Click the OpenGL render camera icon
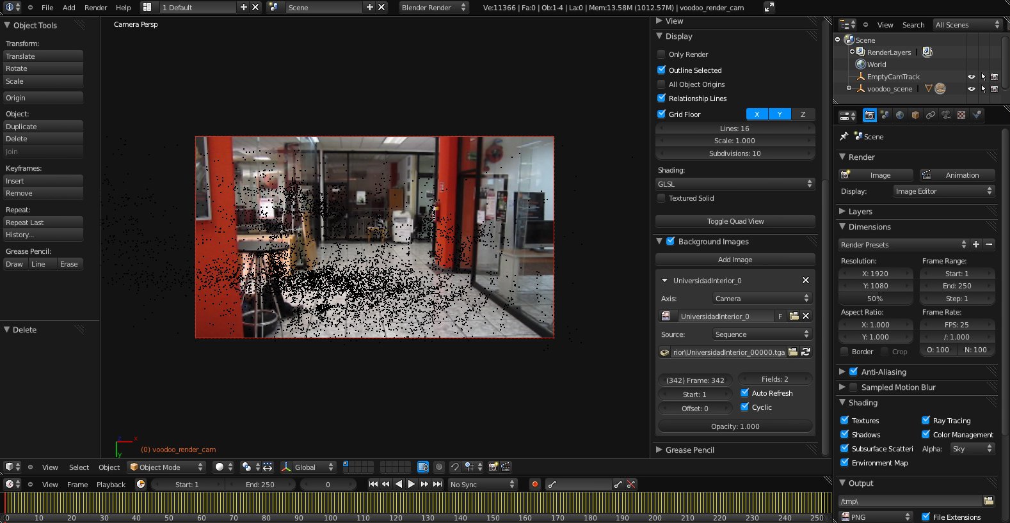 (493, 467)
